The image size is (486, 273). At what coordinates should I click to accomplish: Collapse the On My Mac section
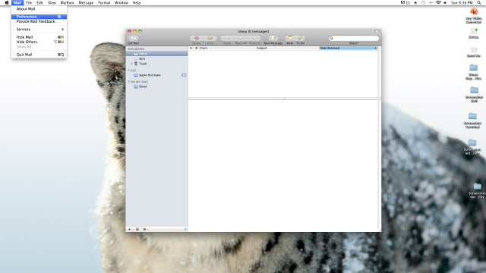(128, 82)
